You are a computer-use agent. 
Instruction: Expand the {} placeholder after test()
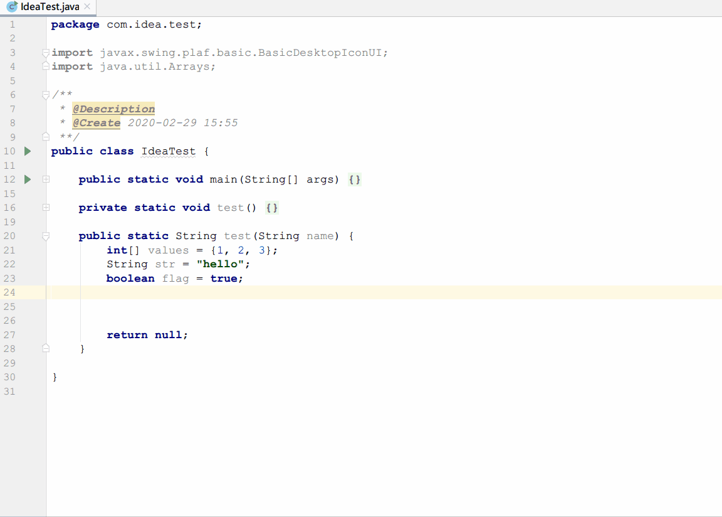click(271, 208)
